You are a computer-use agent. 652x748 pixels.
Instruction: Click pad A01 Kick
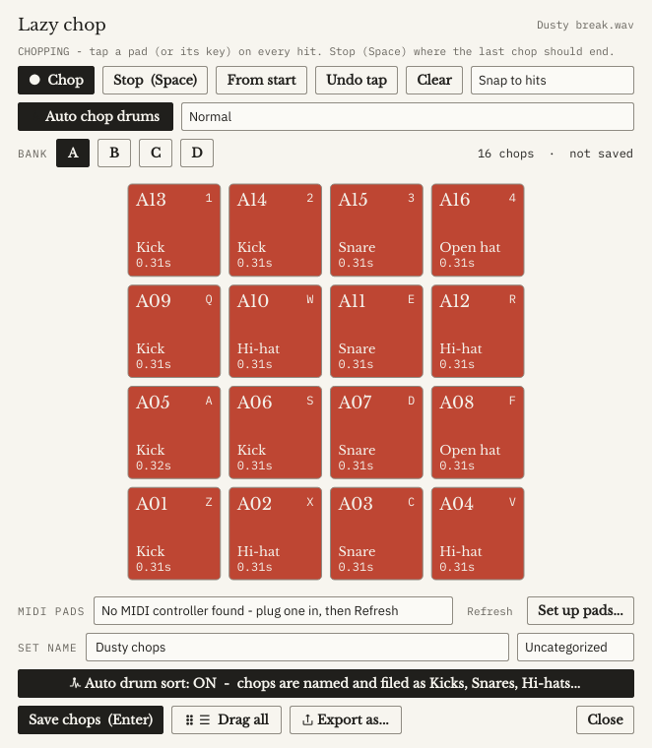(174, 533)
